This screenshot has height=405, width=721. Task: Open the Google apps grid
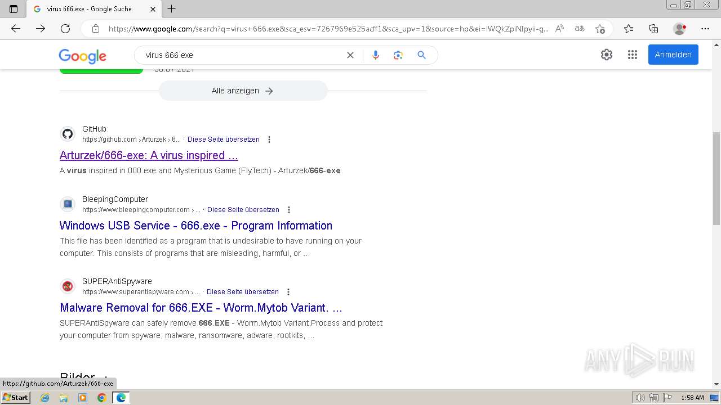[x=633, y=55]
